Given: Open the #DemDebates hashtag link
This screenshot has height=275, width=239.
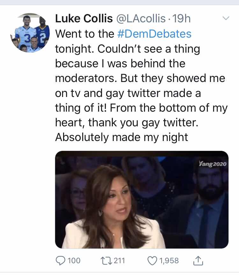Looking at the screenshot, I should pyautogui.click(x=154, y=34).
